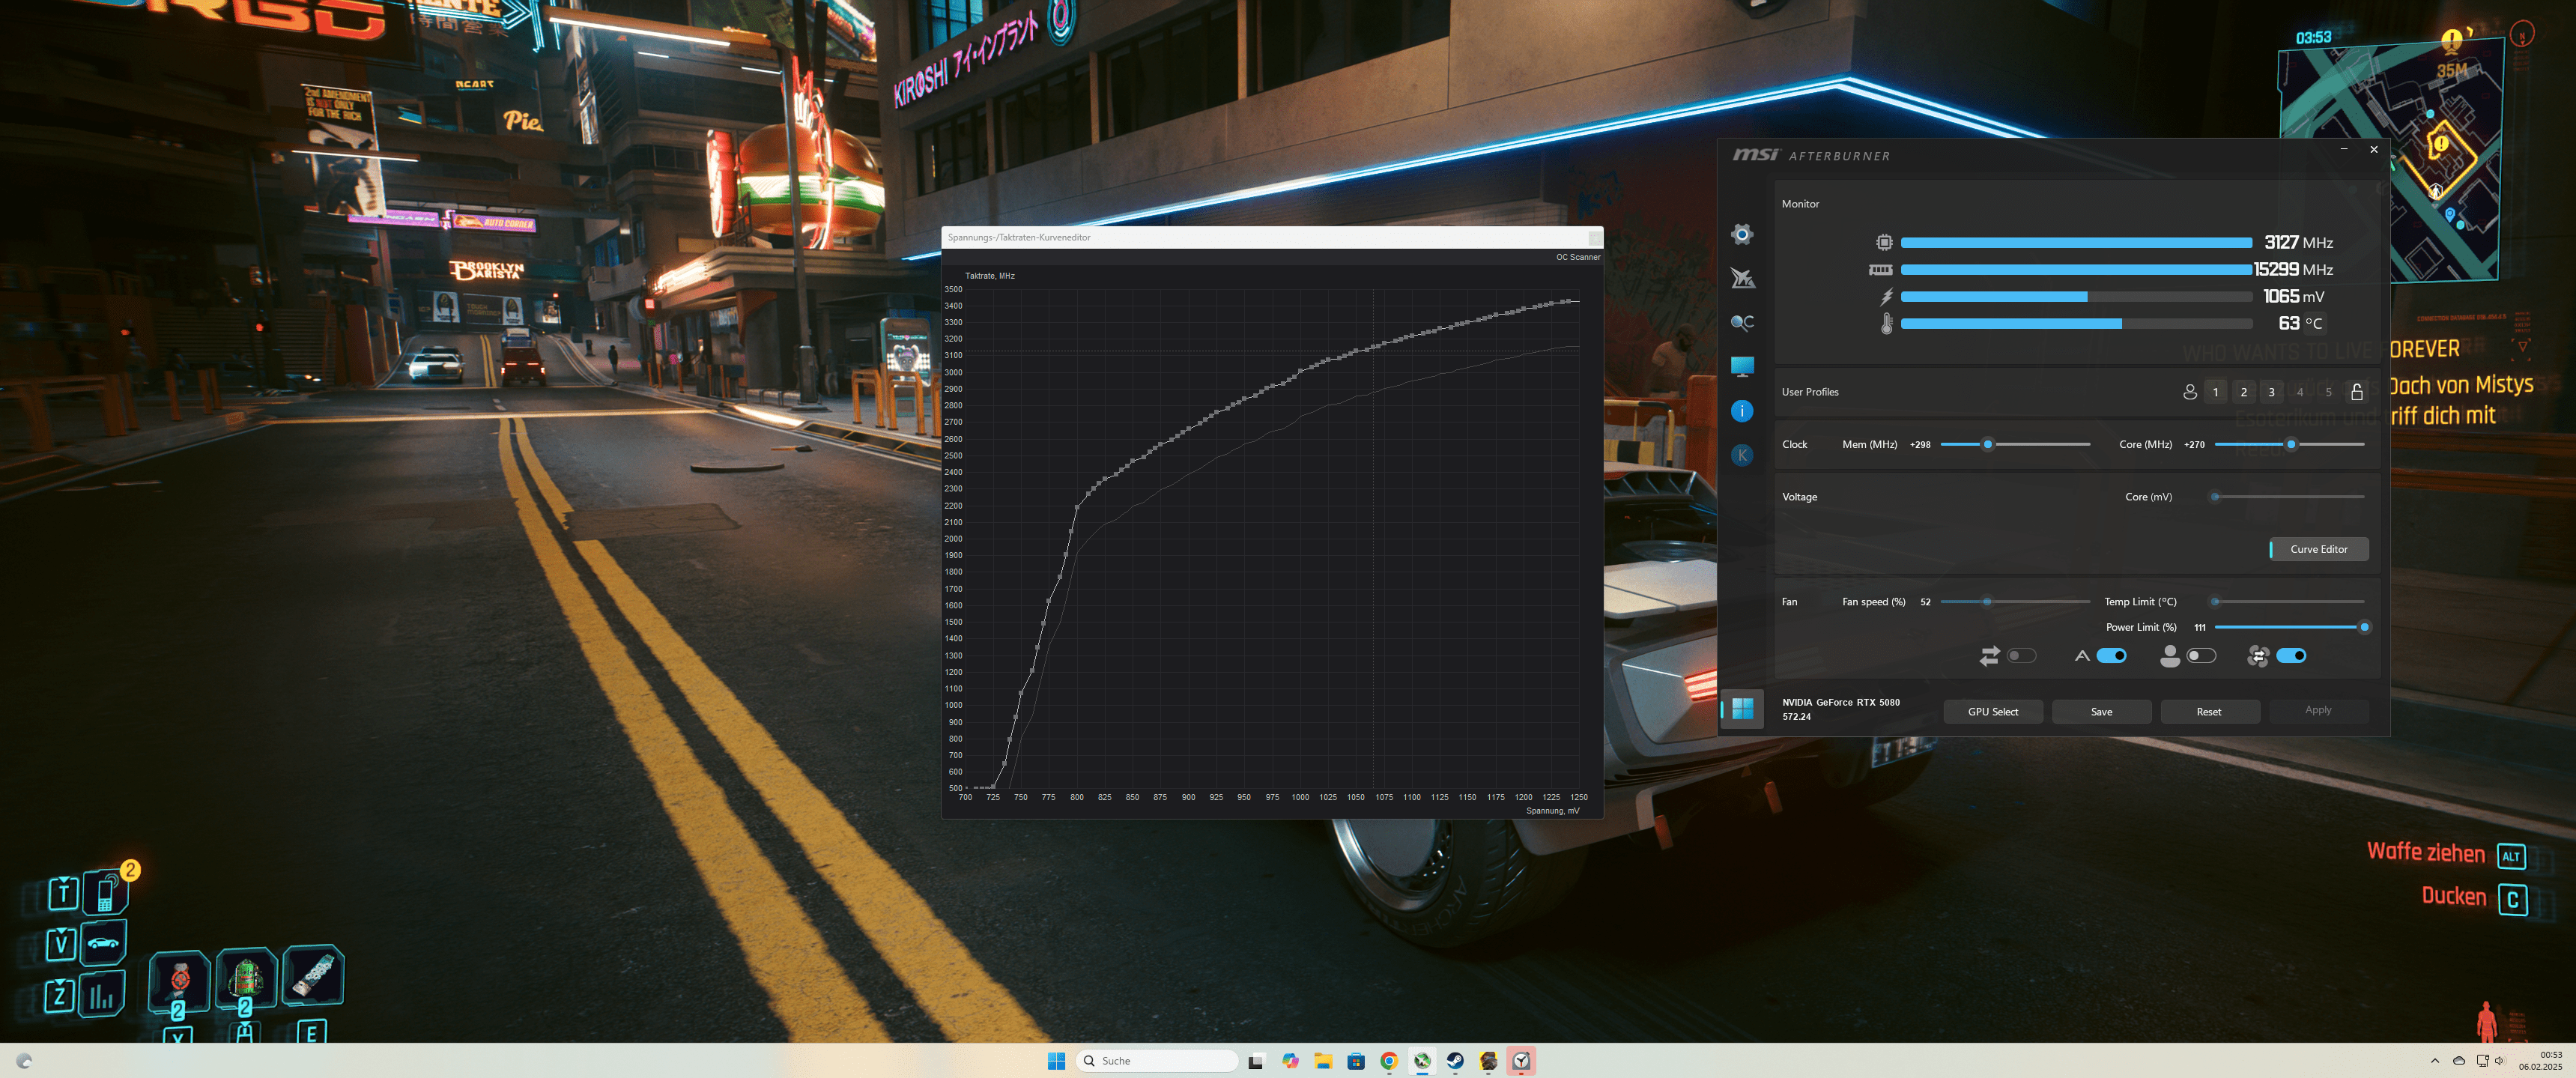Select user profile slot 3
Viewport: 2576px width, 1078px height.
2271,392
